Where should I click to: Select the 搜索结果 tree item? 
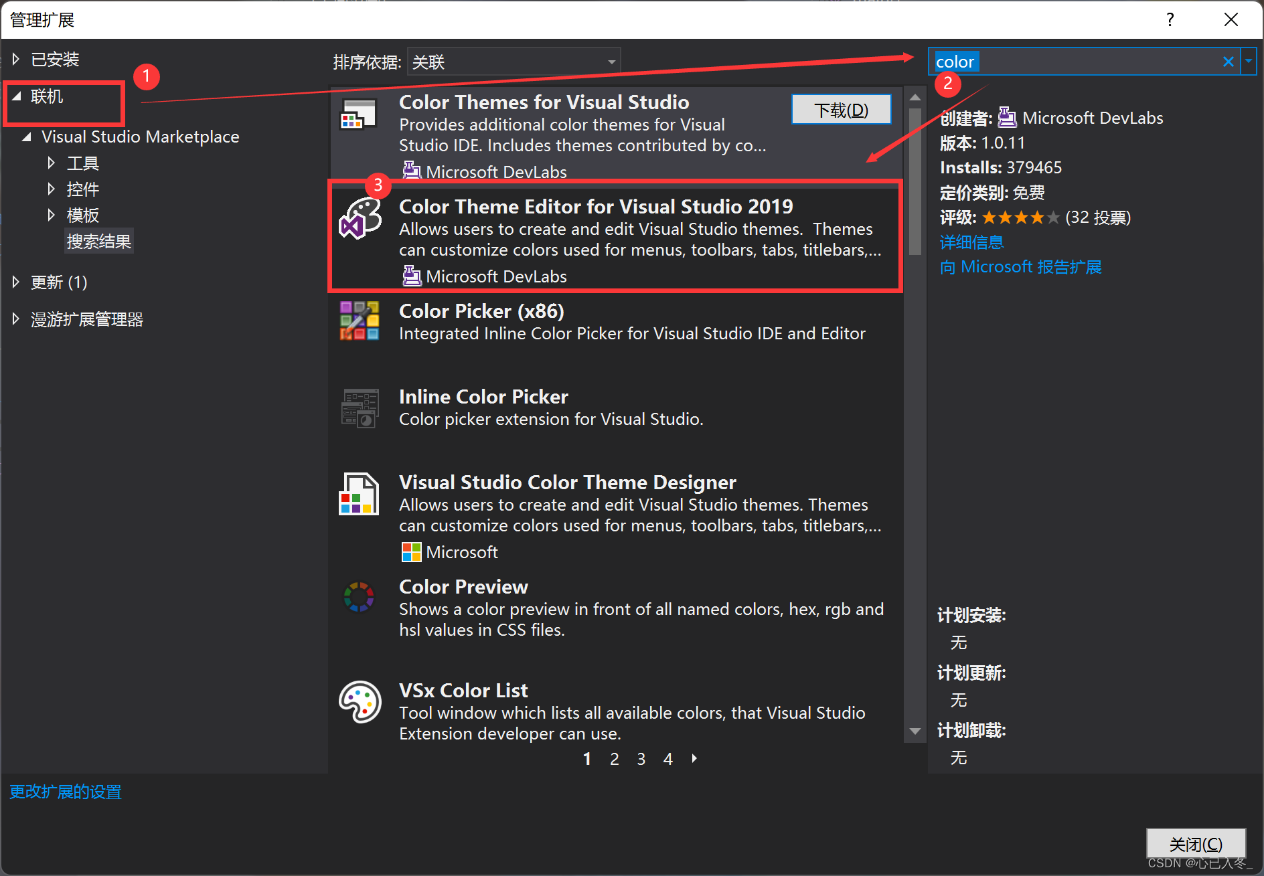click(99, 241)
